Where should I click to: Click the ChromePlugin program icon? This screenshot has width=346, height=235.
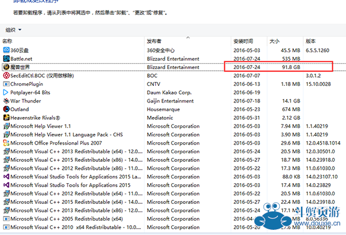(6, 84)
